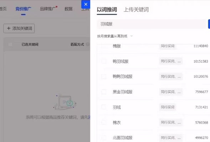Close the keyword panel with the blue X
This screenshot has width=210, height=142.
pyautogui.click(x=86, y=4)
